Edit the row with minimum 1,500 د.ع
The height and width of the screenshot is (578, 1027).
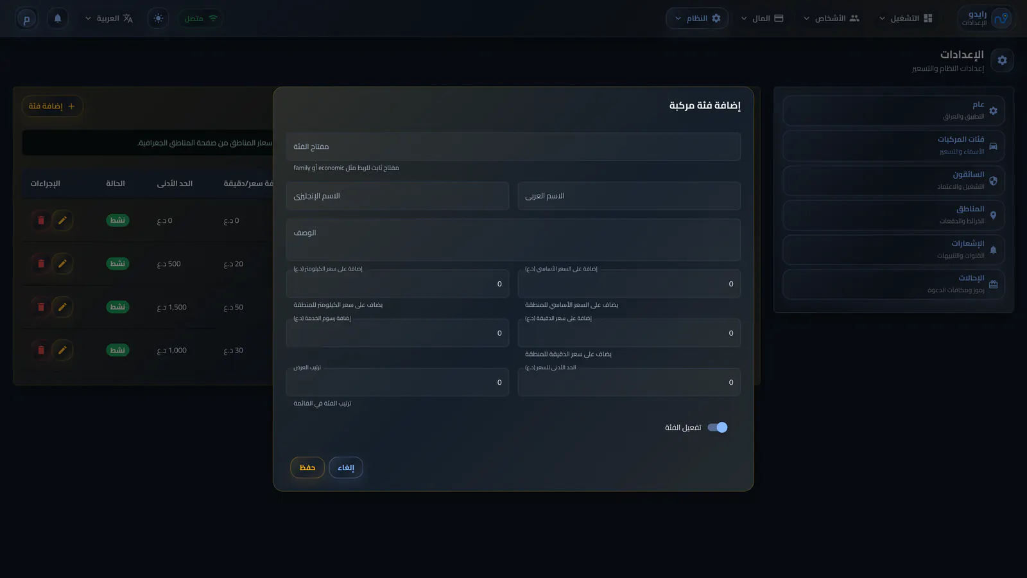[62, 307]
